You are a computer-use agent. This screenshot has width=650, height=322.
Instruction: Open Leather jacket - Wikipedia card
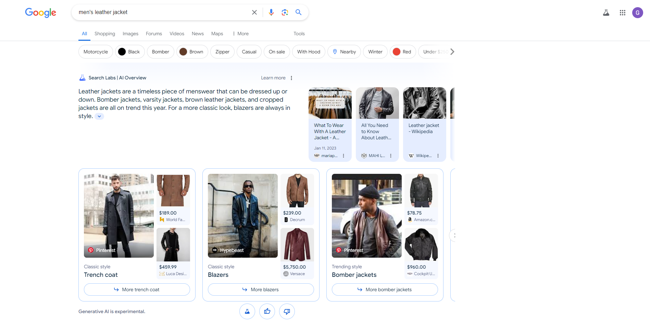pyautogui.click(x=425, y=124)
